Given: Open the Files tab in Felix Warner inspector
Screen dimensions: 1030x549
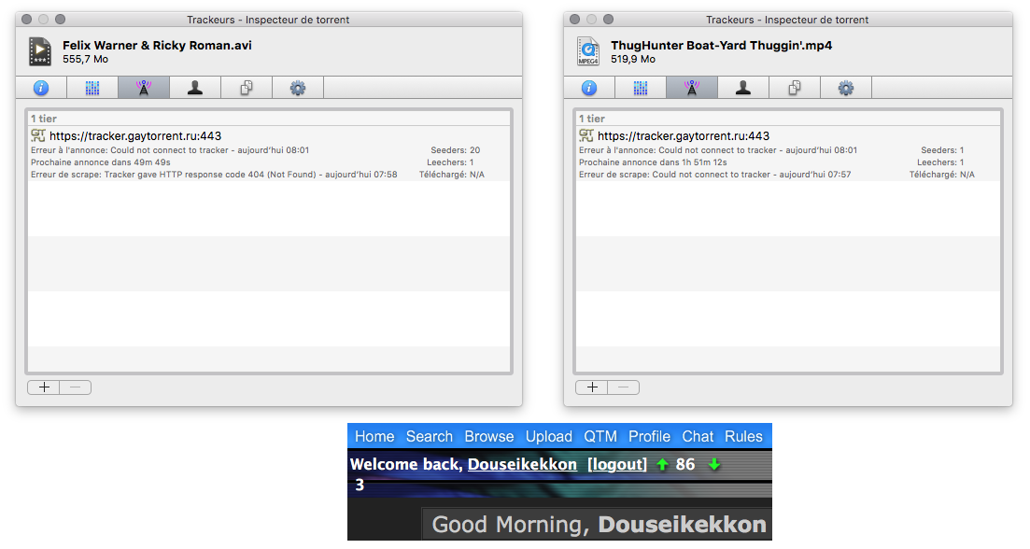Looking at the screenshot, I should pyautogui.click(x=247, y=88).
